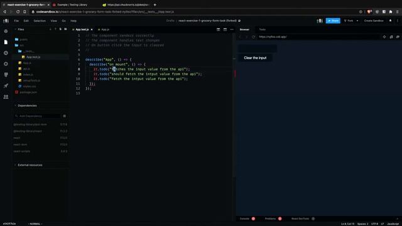The image size is (402, 226).
Task: Click the preview inspect crosshair icon
Action: [384, 37]
